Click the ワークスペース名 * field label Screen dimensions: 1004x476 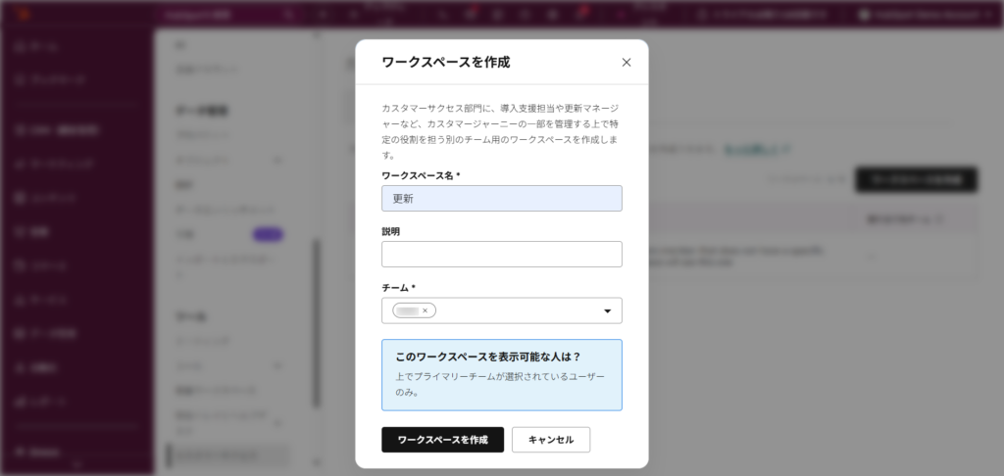click(421, 175)
